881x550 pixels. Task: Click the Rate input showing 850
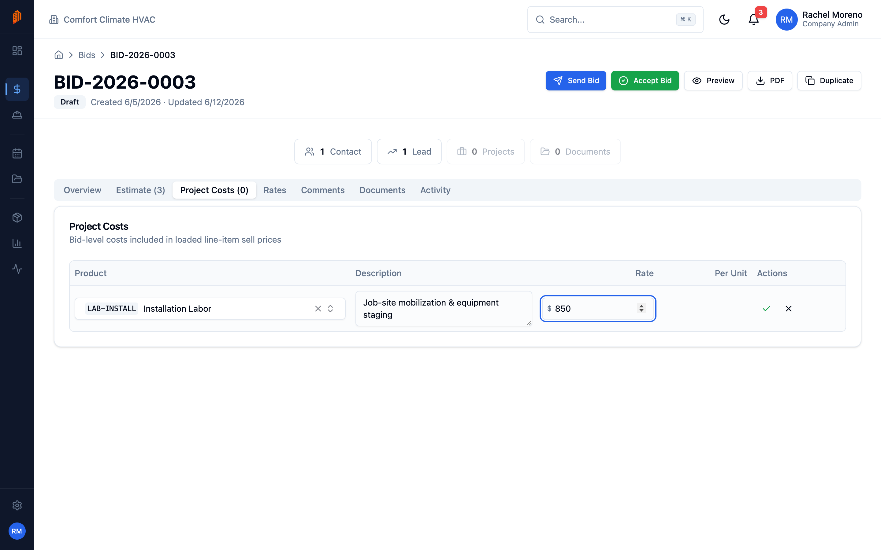pyautogui.click(x=598, y=309)
